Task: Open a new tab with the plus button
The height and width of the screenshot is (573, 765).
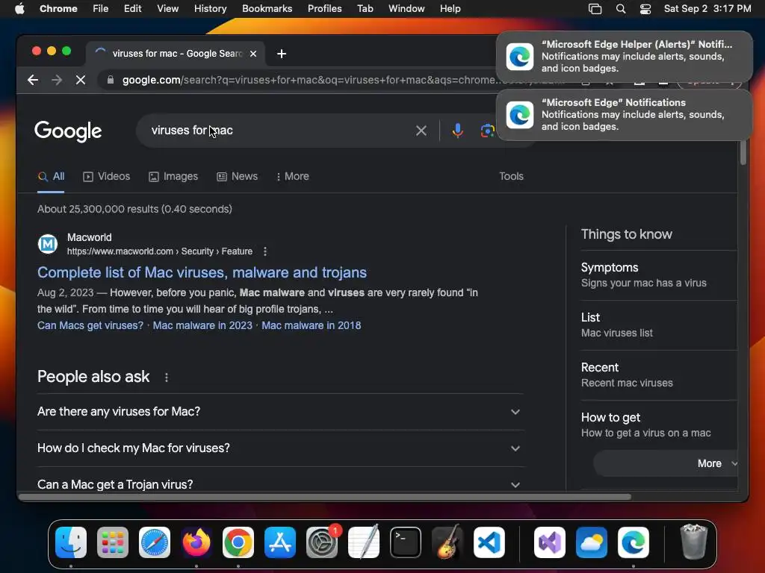Action: tap(282, 54)
